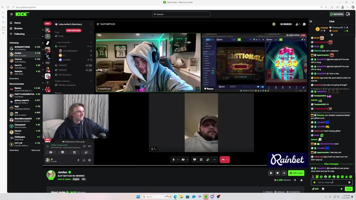Show more Recommended channels
356x200 pixels.
tap(14, 150)
